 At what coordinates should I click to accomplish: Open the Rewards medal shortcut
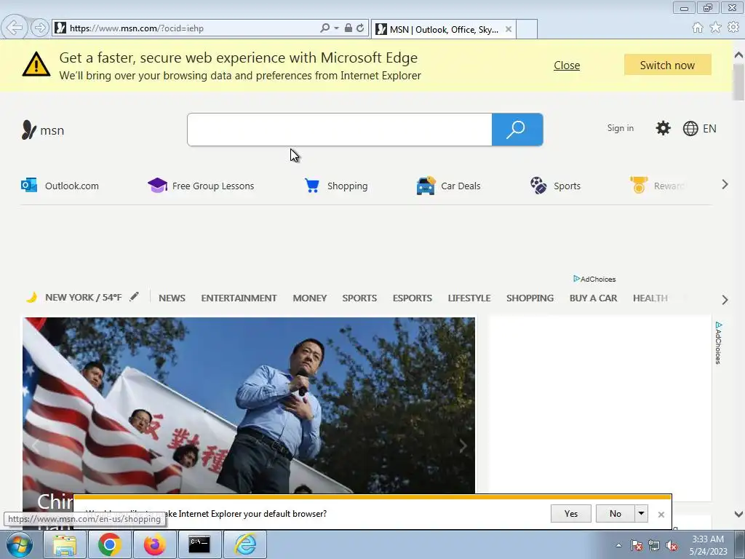(x=658, y=186)
